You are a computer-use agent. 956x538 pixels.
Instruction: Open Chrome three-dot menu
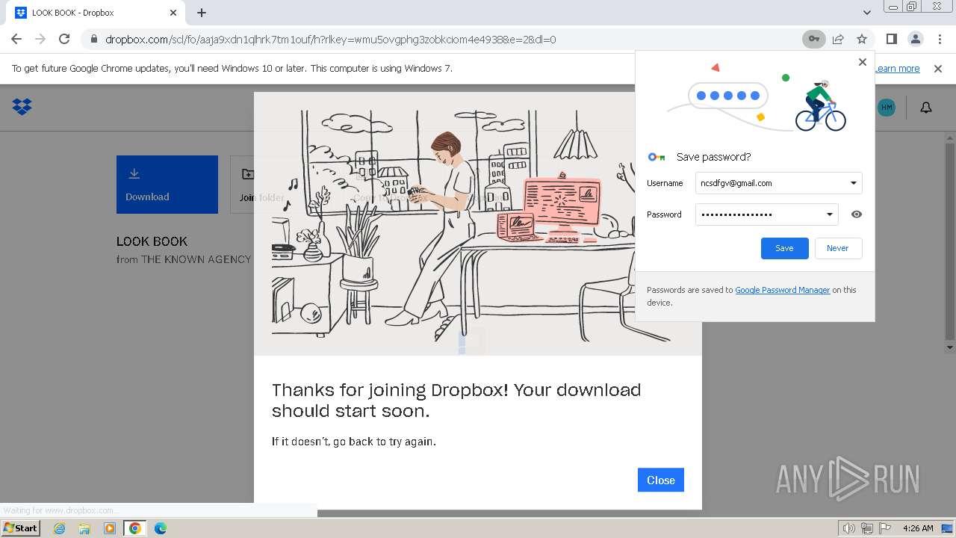click(x=939, y=39)
